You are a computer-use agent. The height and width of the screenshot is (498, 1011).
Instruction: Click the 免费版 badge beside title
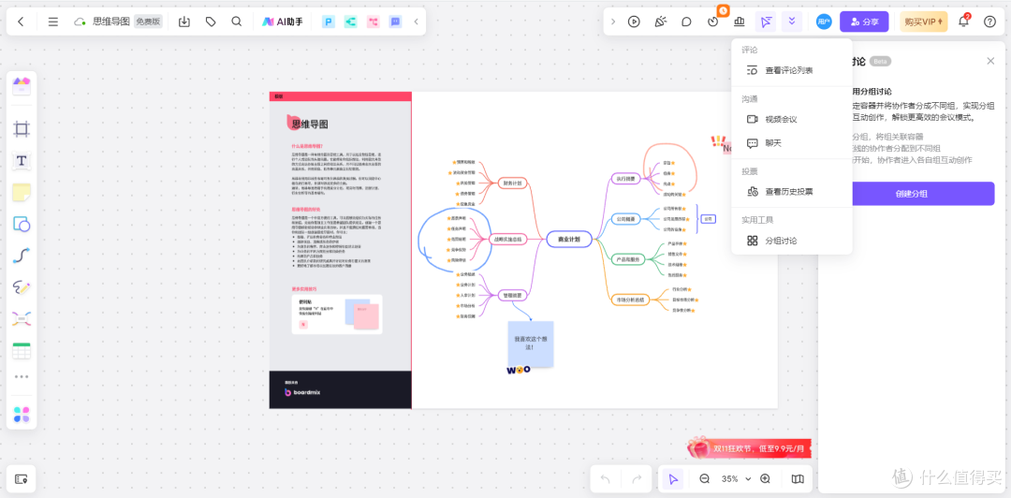coord(148,22)
